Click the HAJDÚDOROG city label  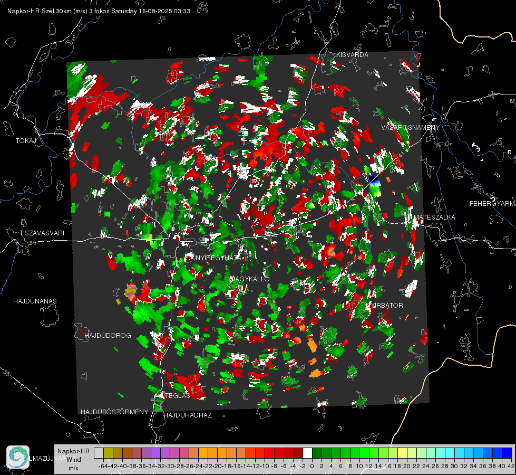108,336
